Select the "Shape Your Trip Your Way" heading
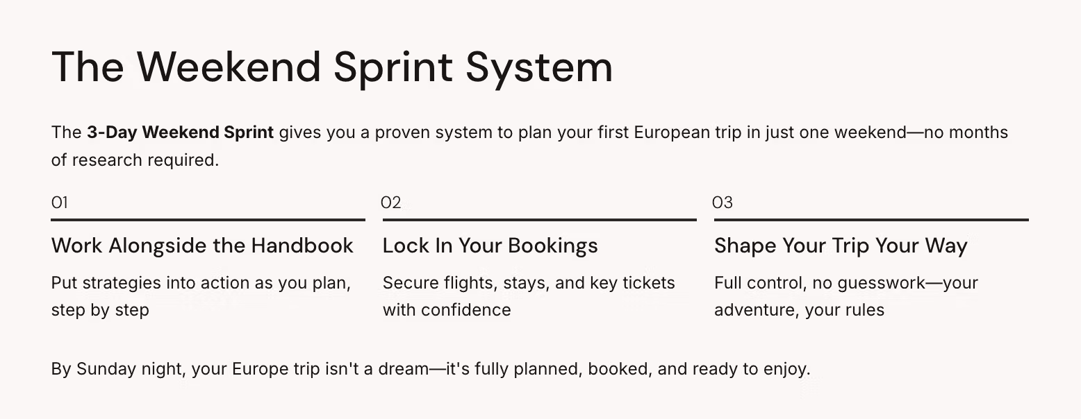This screenshot has width=1081, height=419. click(841, 246)
